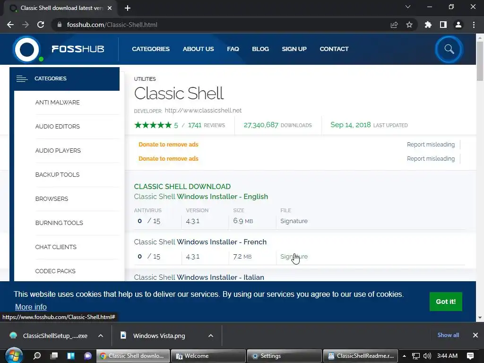Show hidden tray icons arrow
The height and width of the screenshot is (363, 484).
(x=405, y=356)
